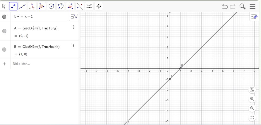
Task: Zoom in the graphics view
Action: (252, 99)
